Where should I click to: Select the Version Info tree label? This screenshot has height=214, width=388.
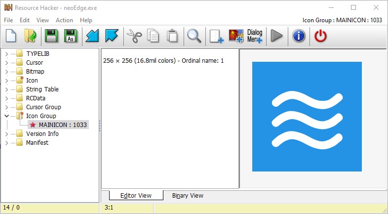42,134
